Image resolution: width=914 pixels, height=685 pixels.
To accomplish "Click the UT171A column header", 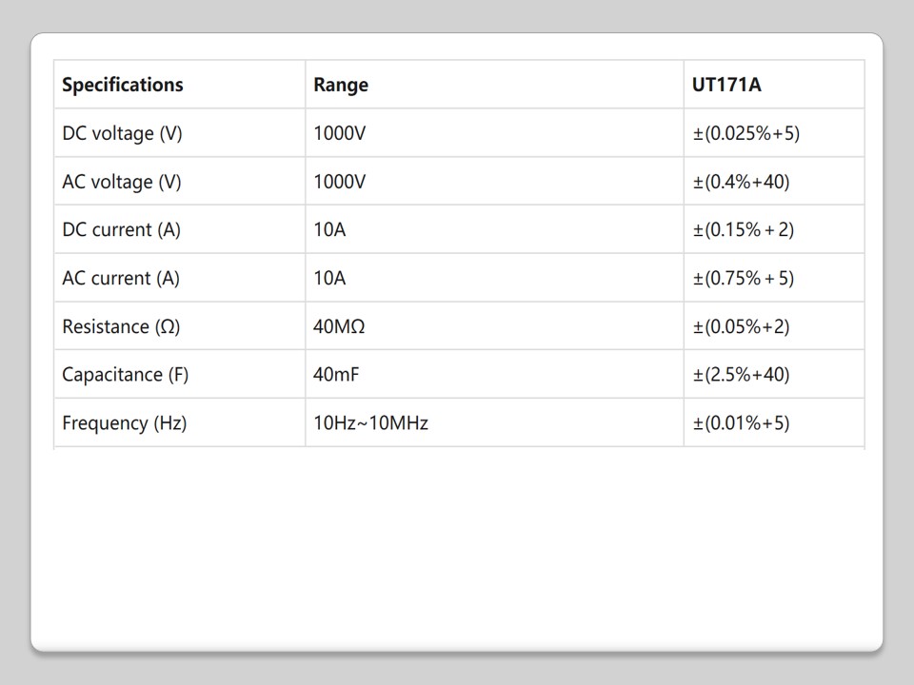I will 726,85.
